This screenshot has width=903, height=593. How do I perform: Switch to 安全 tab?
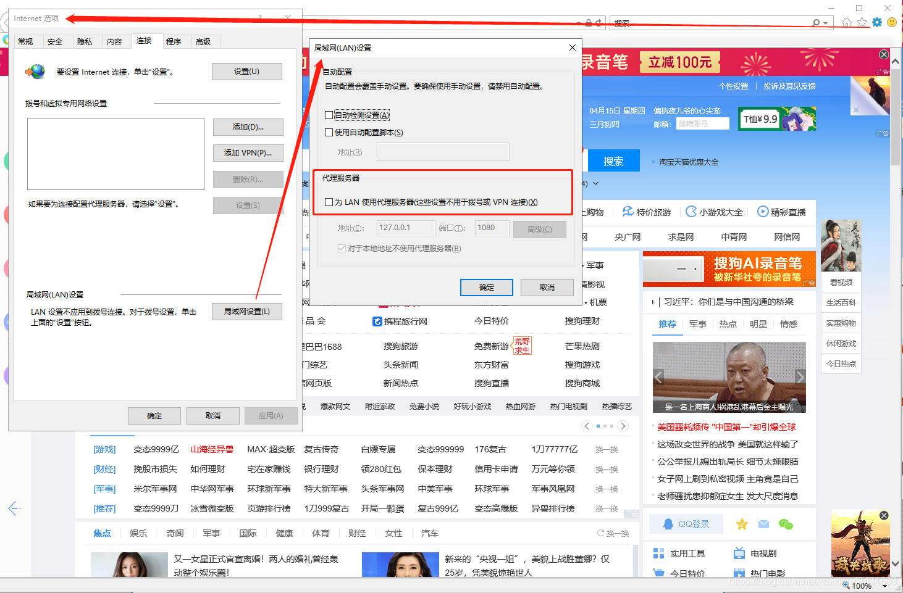point(55,41)
